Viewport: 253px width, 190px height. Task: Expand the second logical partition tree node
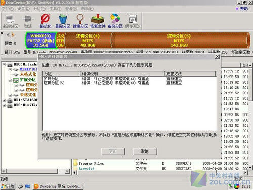click(x=16, y=90)
